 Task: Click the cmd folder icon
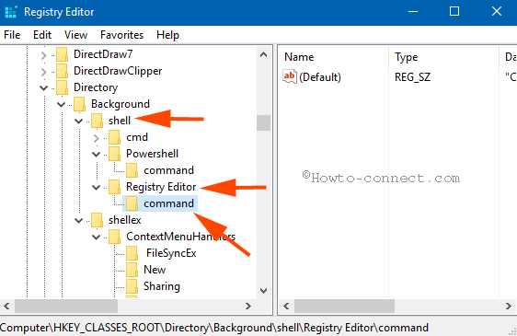(114, 137)
